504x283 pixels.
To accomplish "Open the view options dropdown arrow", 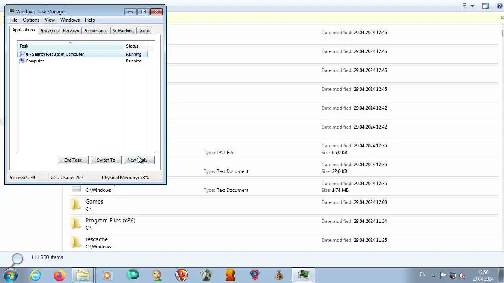I will click(x=472, y=6).
